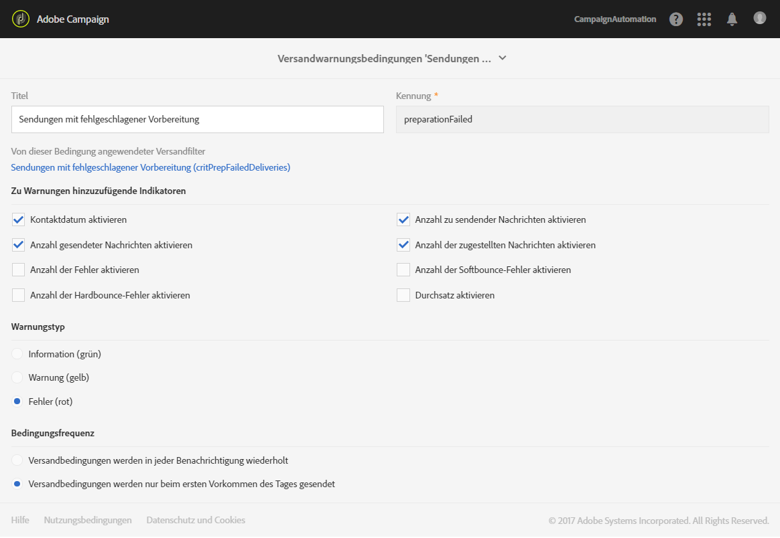Select Warnung (gelb) warning type

[17, 377]
